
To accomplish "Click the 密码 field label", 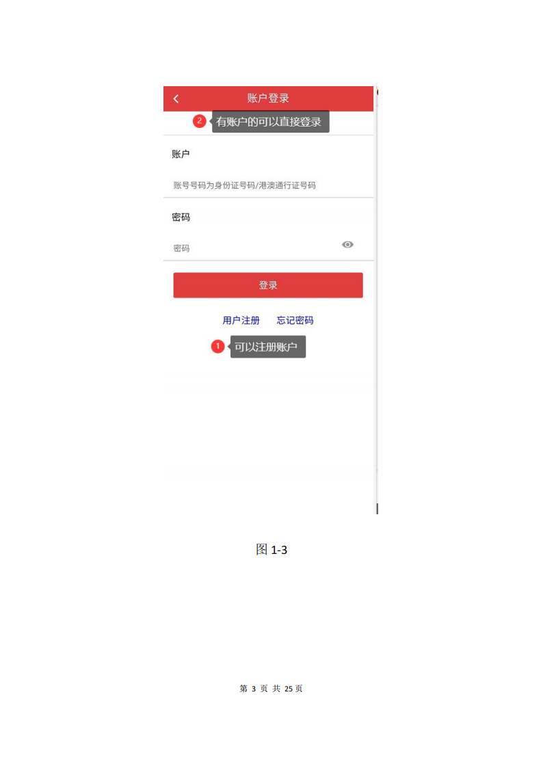I will [x=181, y=217].
